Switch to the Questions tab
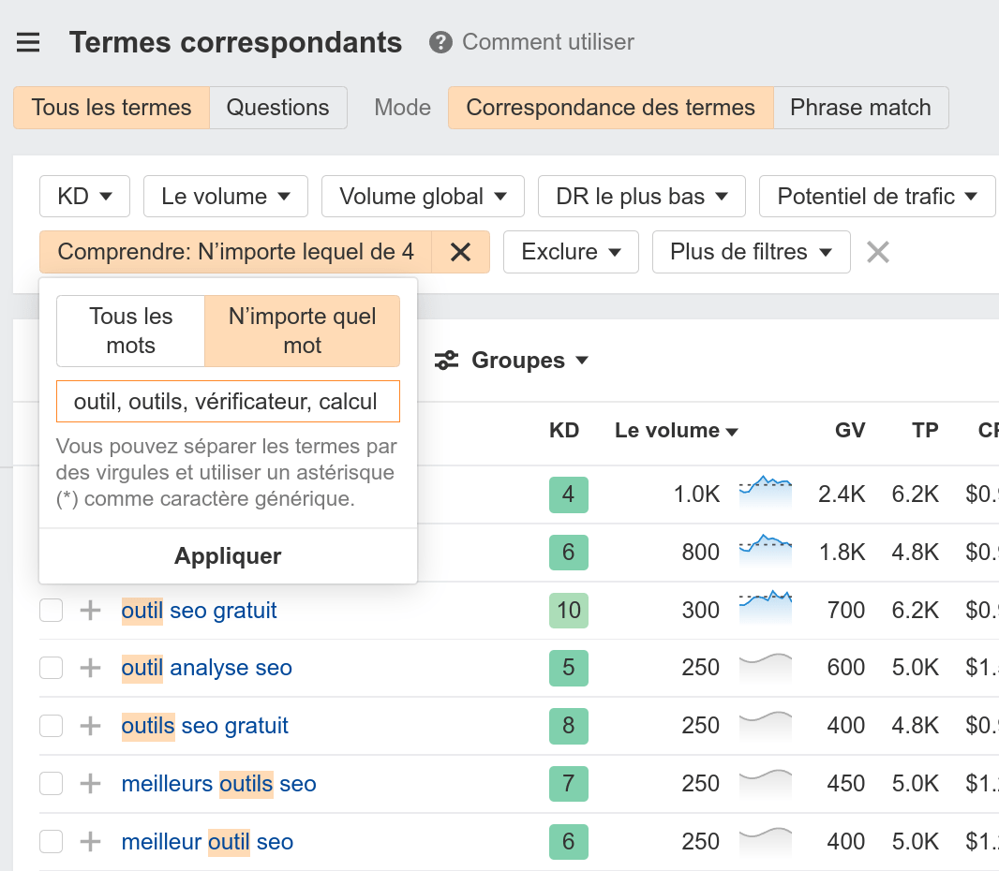 [277, 107]
